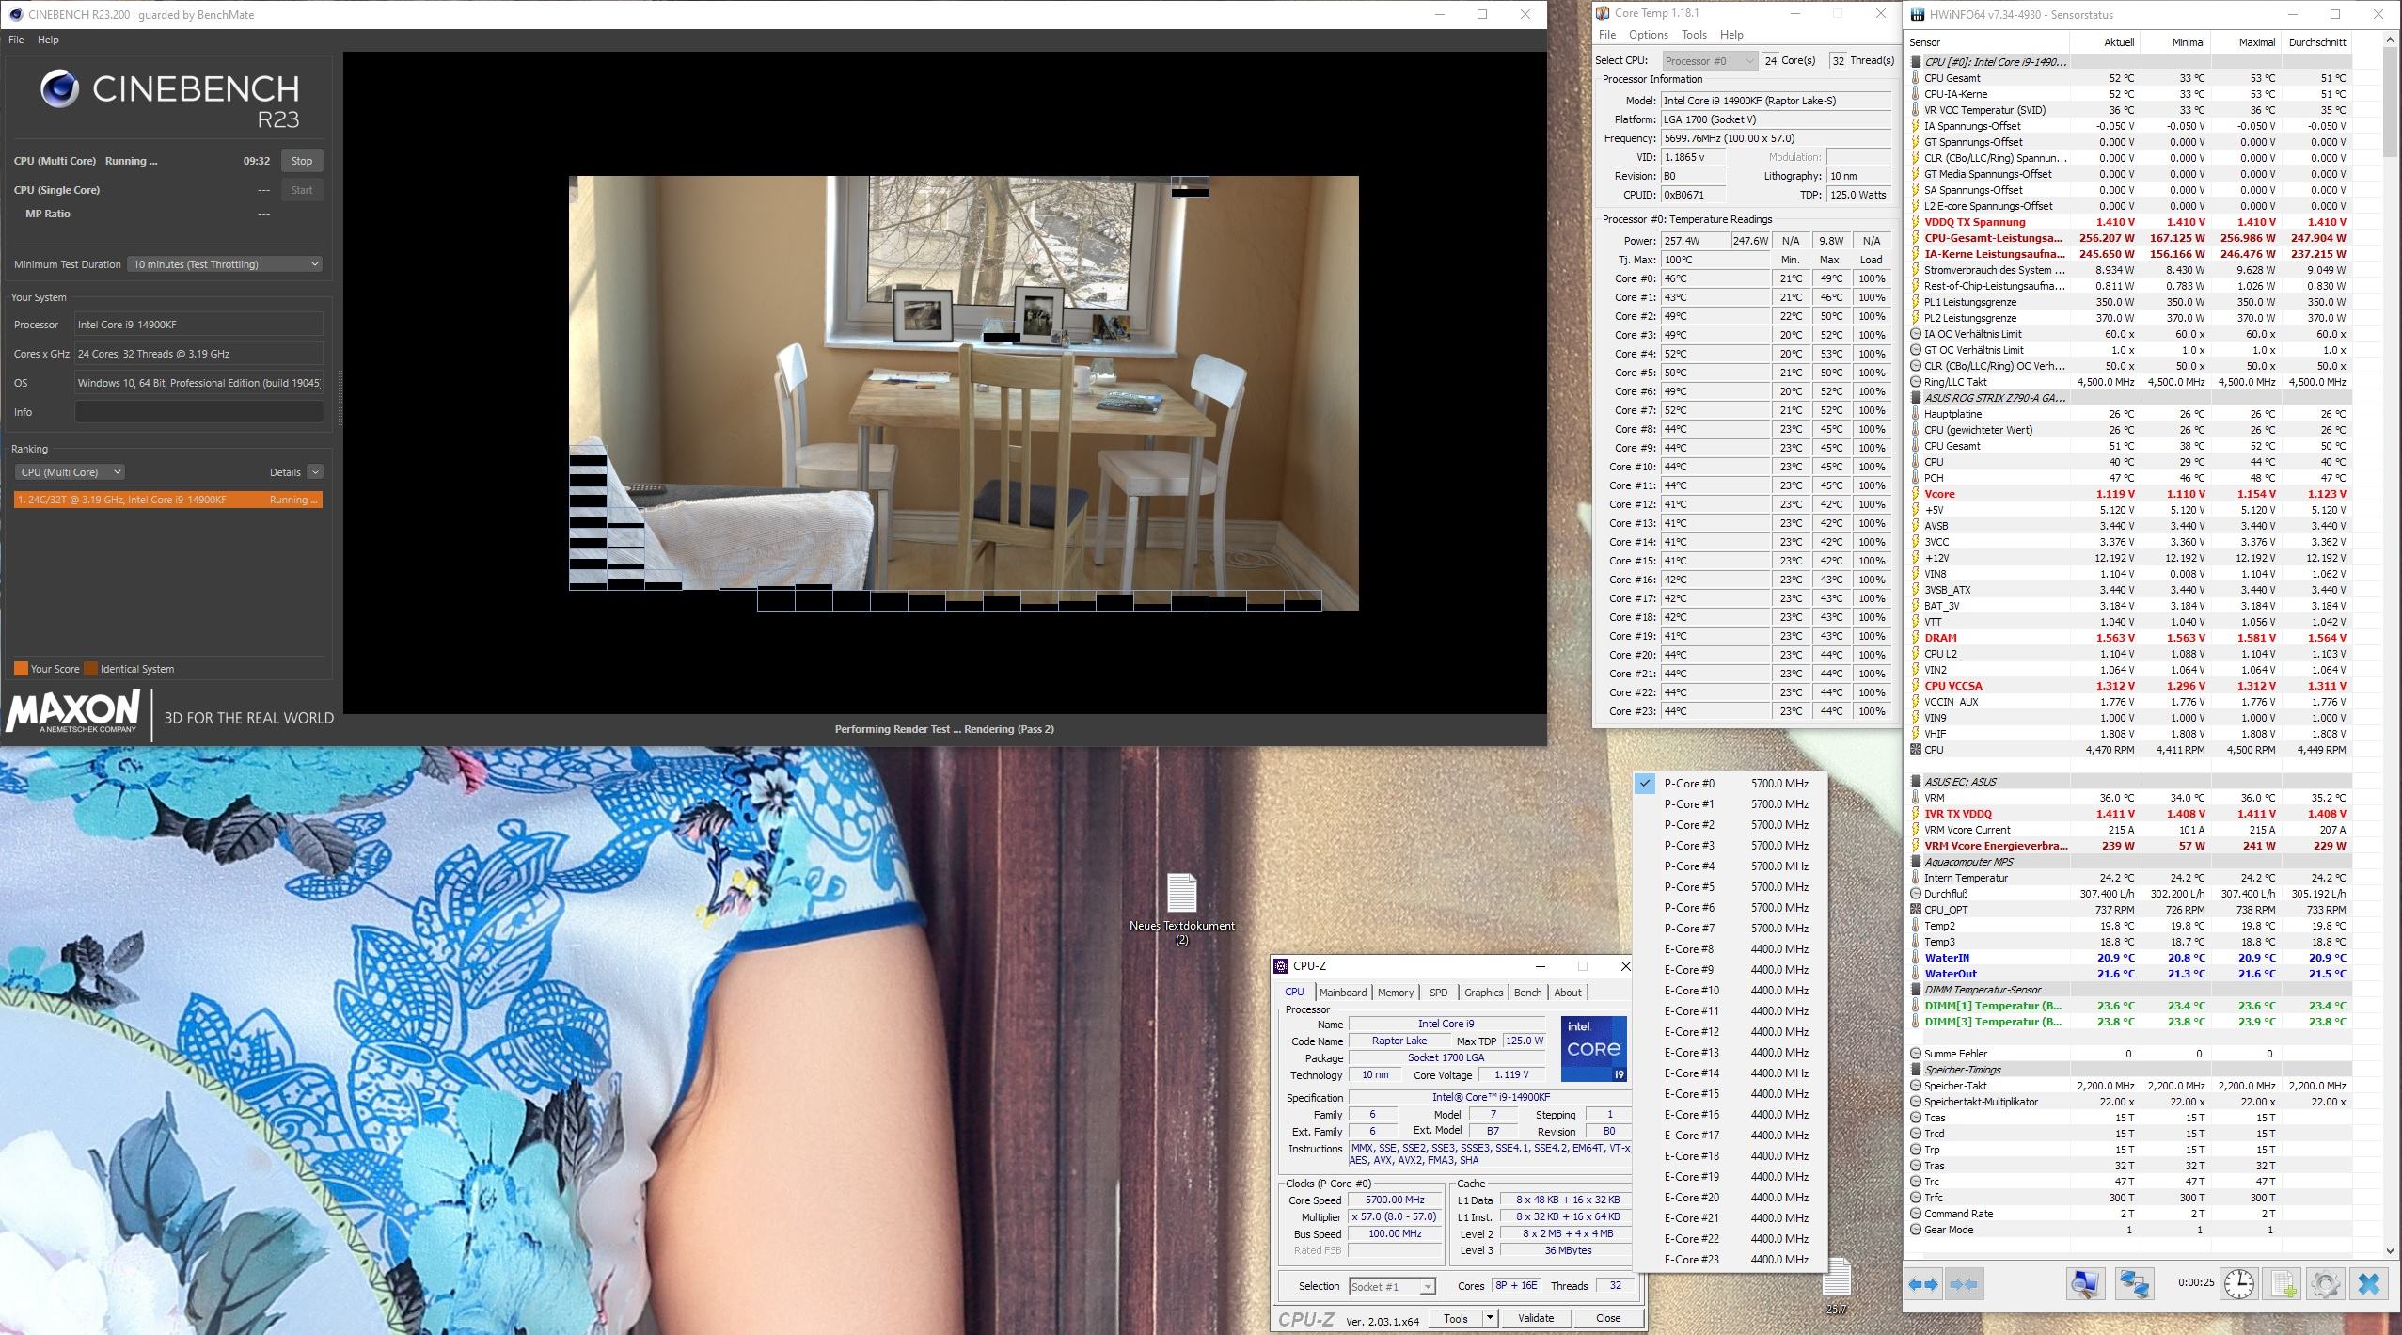
Task: Click HWiNFO collapse columns arrows icon
Action: point(1964,1283)
